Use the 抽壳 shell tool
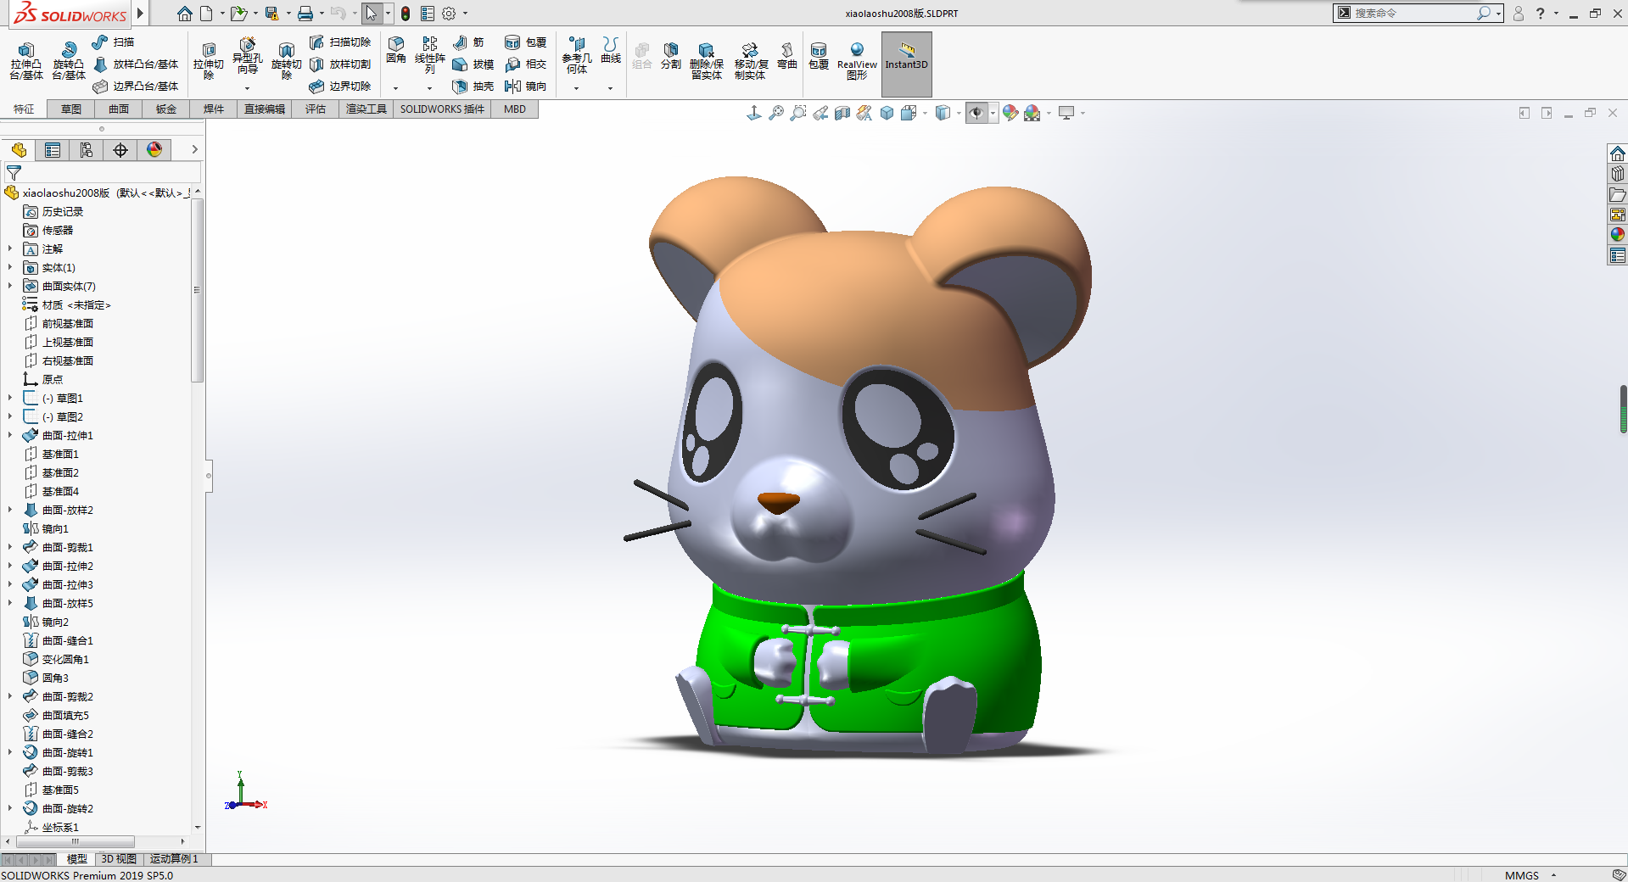This screenshot has height=882, width=1628. pyautogui.click(x=473, y=86)
